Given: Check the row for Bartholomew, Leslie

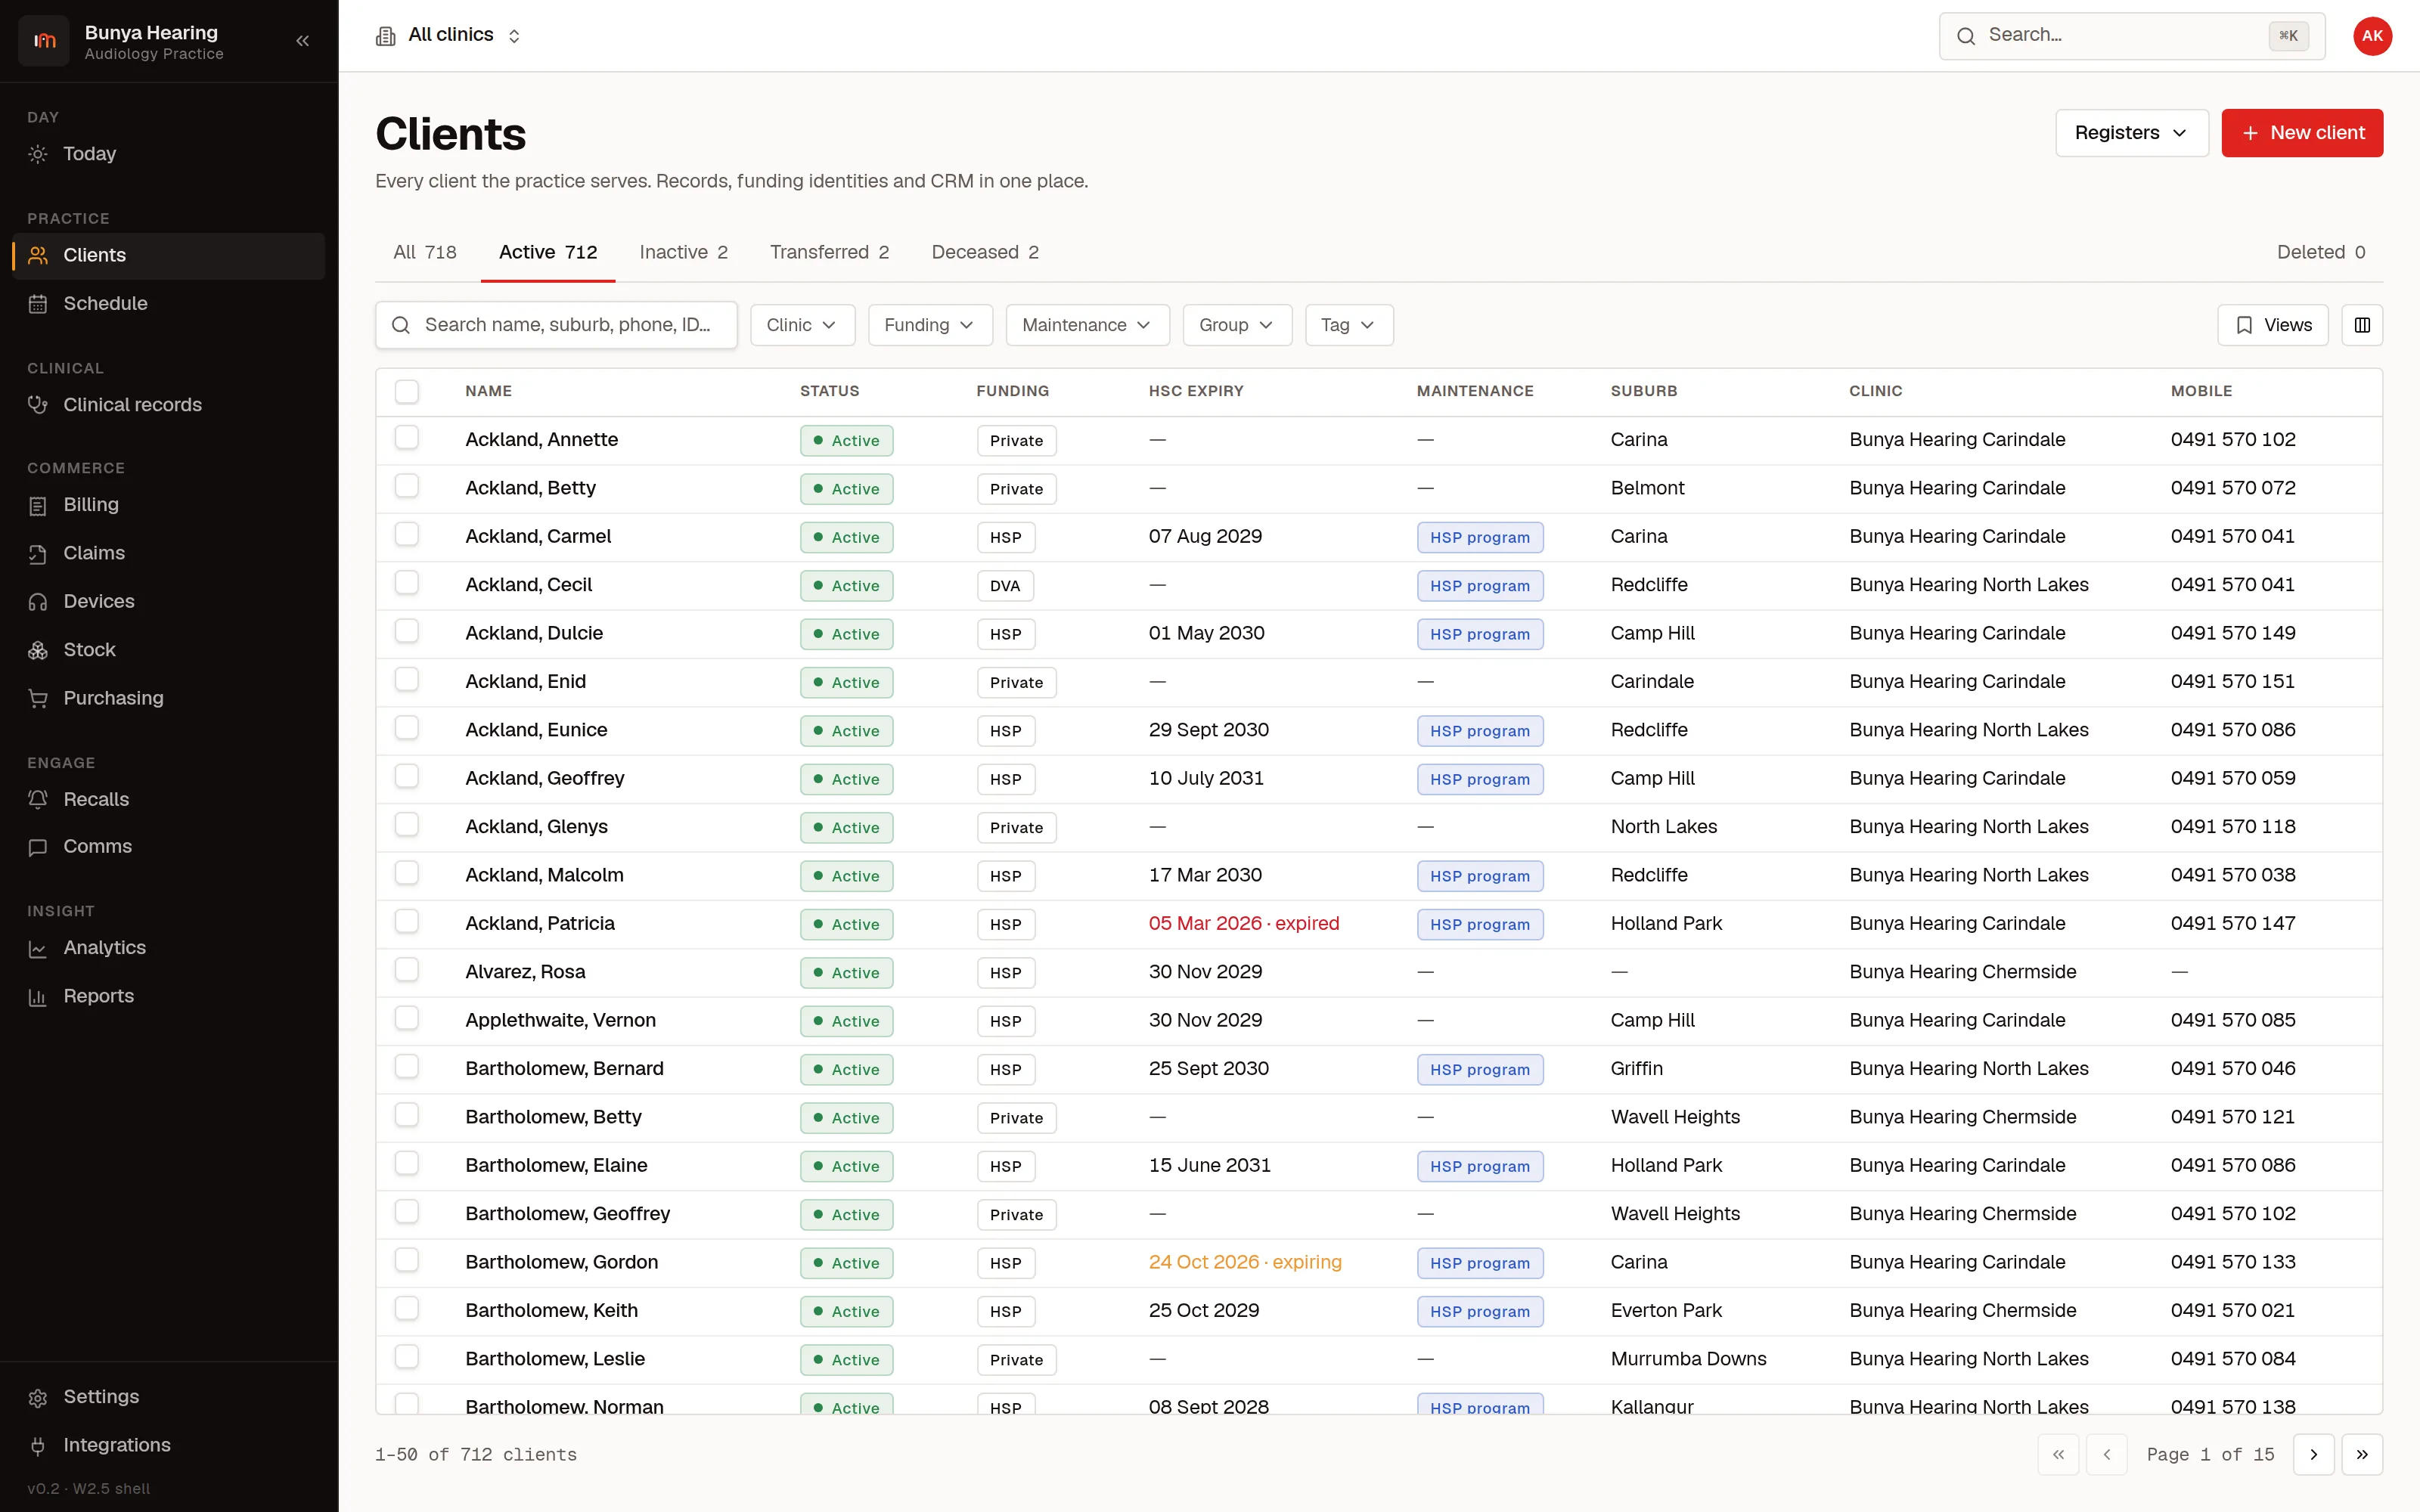Looking at the screenshot, I should point(406,1357).
